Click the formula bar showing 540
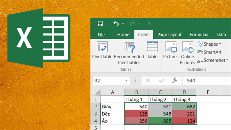Screen dimensions: 231x130 207,81
